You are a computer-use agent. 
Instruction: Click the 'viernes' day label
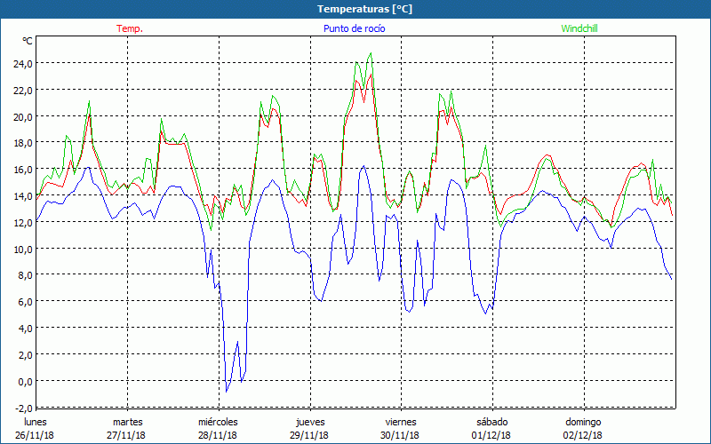pos(401,423)
